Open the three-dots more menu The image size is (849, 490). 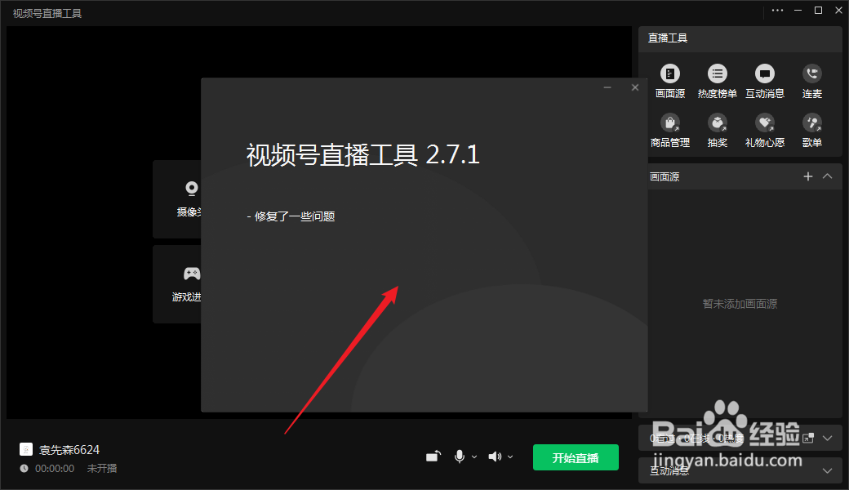[x=777, y=11]
